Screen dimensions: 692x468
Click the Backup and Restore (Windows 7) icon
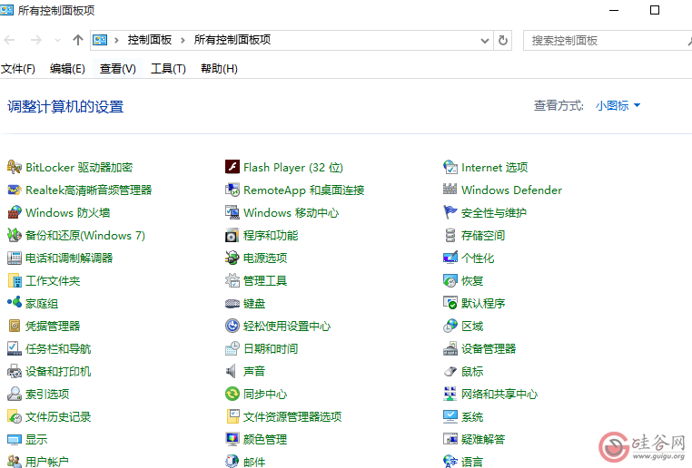15,235
